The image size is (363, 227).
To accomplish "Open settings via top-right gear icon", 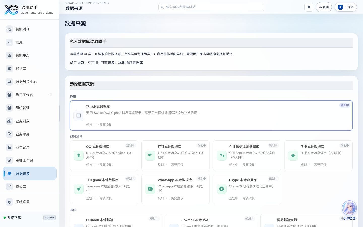I will 309,7.
